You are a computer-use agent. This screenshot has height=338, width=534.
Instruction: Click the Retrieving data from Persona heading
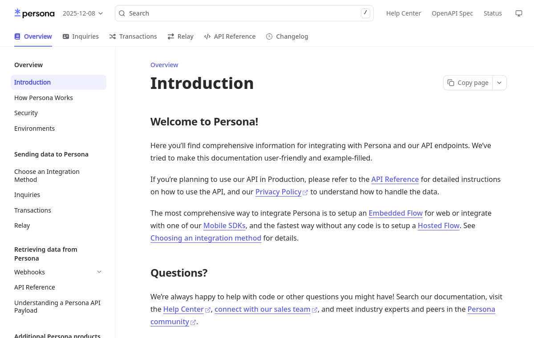[x=46, y=254]
